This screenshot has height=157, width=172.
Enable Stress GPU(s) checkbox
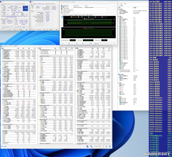[63, 13]
